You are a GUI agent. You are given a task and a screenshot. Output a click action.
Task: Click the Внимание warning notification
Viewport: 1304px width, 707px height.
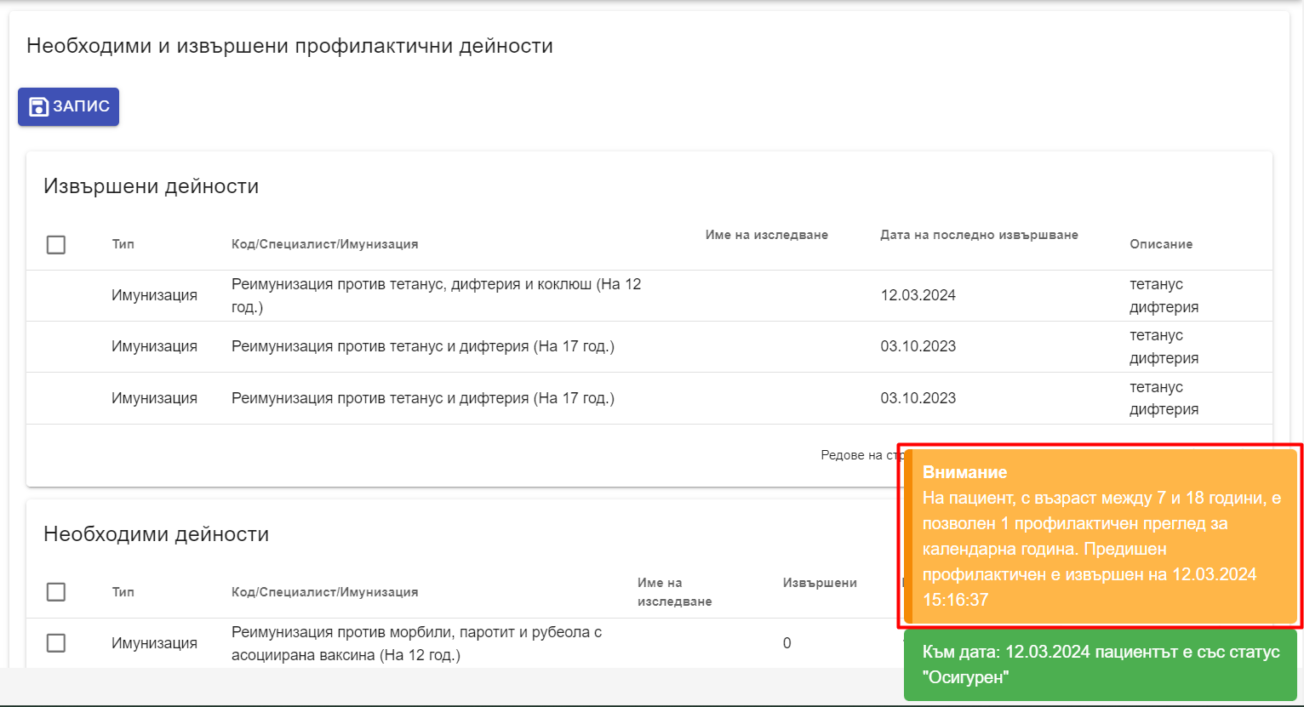1100,536
